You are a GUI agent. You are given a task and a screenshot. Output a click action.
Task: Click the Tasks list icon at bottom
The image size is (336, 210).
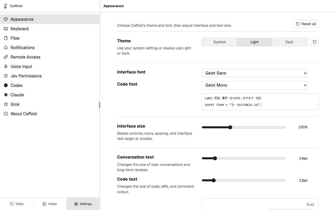[12, 204]
